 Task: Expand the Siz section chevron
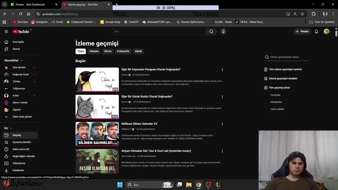pos(11,128)
